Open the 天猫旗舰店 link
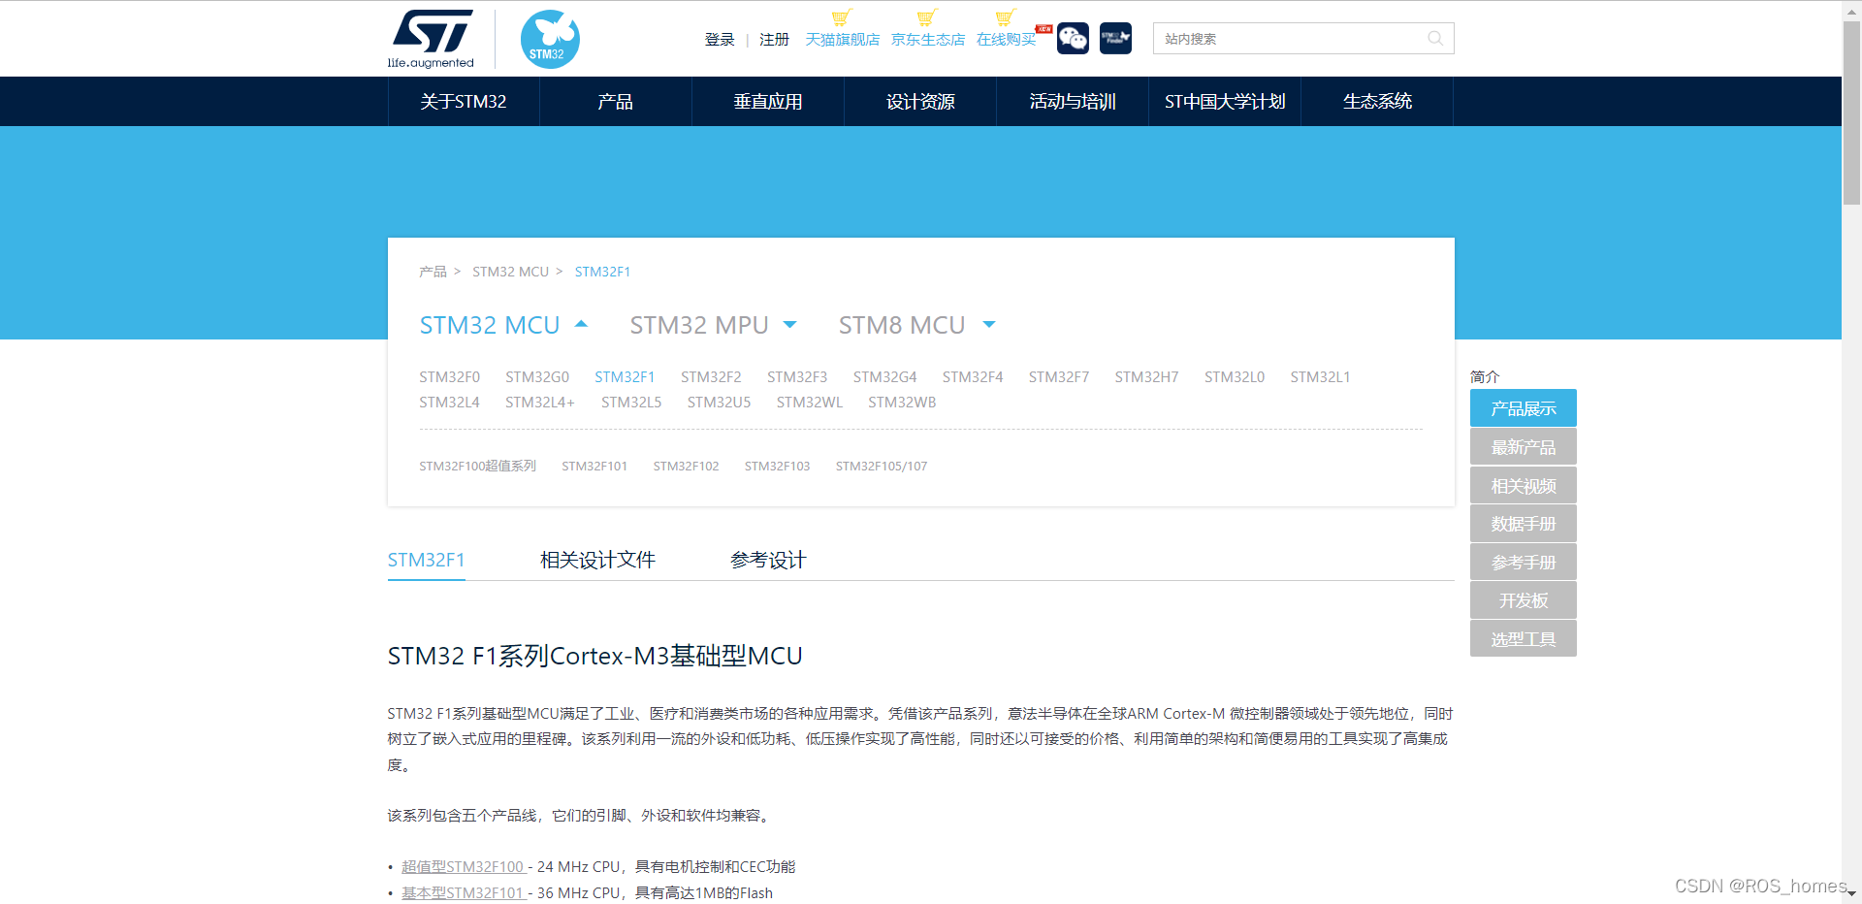This screenshot has width=1862, height=904. click(x=843, y=40)
